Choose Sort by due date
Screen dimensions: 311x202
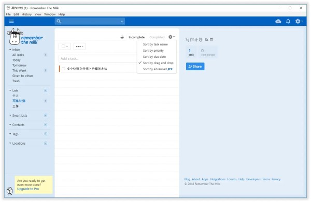154,57
